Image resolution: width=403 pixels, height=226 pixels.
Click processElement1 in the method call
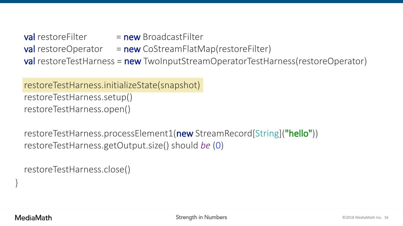click(139, 134)
